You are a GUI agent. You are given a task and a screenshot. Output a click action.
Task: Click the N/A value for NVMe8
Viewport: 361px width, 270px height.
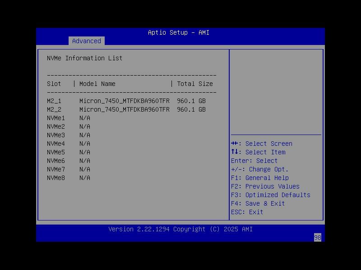(85, 178)
